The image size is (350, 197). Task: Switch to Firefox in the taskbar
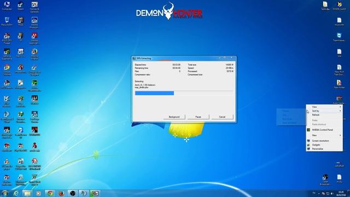(61, 193)
